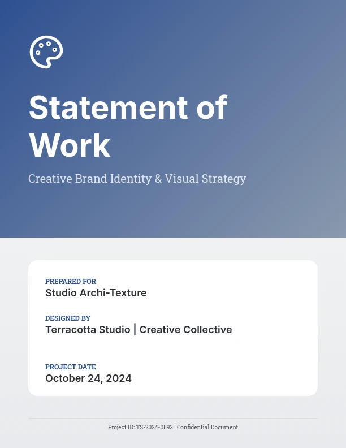Click the word "of" in the title
Screen dimensions: 346x448
[x=211, y=107]
